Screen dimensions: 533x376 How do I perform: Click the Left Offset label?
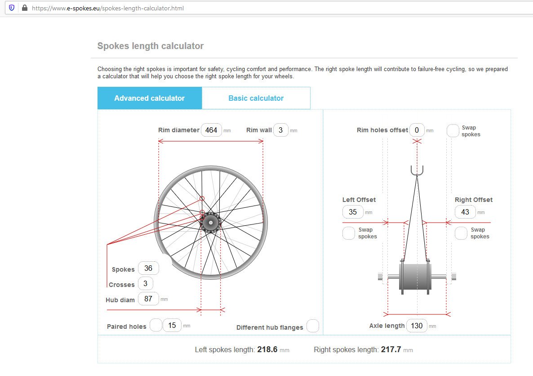(x=359, y=200)
